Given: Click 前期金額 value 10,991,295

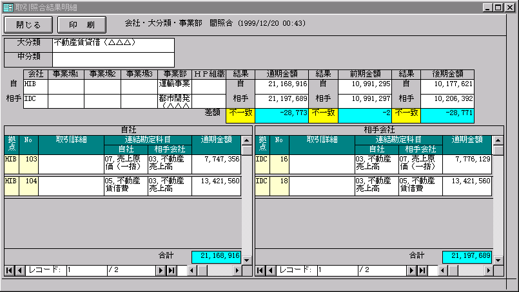Looking at the screenshot, I should coord(365,87).
